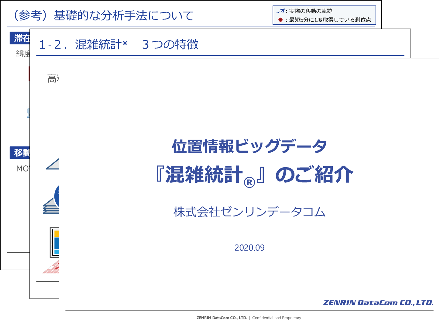Click the legend text 最短5分に1度取得している測位点
The image size is (440, 328).
pos(330,20)
